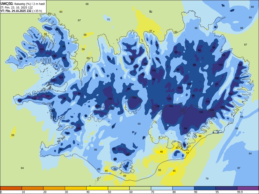Click the map value 57
The height and width of the screenshot is (194, 259).
(151, 31)
